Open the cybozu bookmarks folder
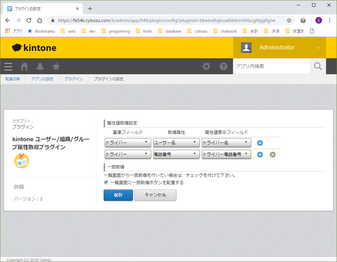337x262 pixels. coord(197,31)
